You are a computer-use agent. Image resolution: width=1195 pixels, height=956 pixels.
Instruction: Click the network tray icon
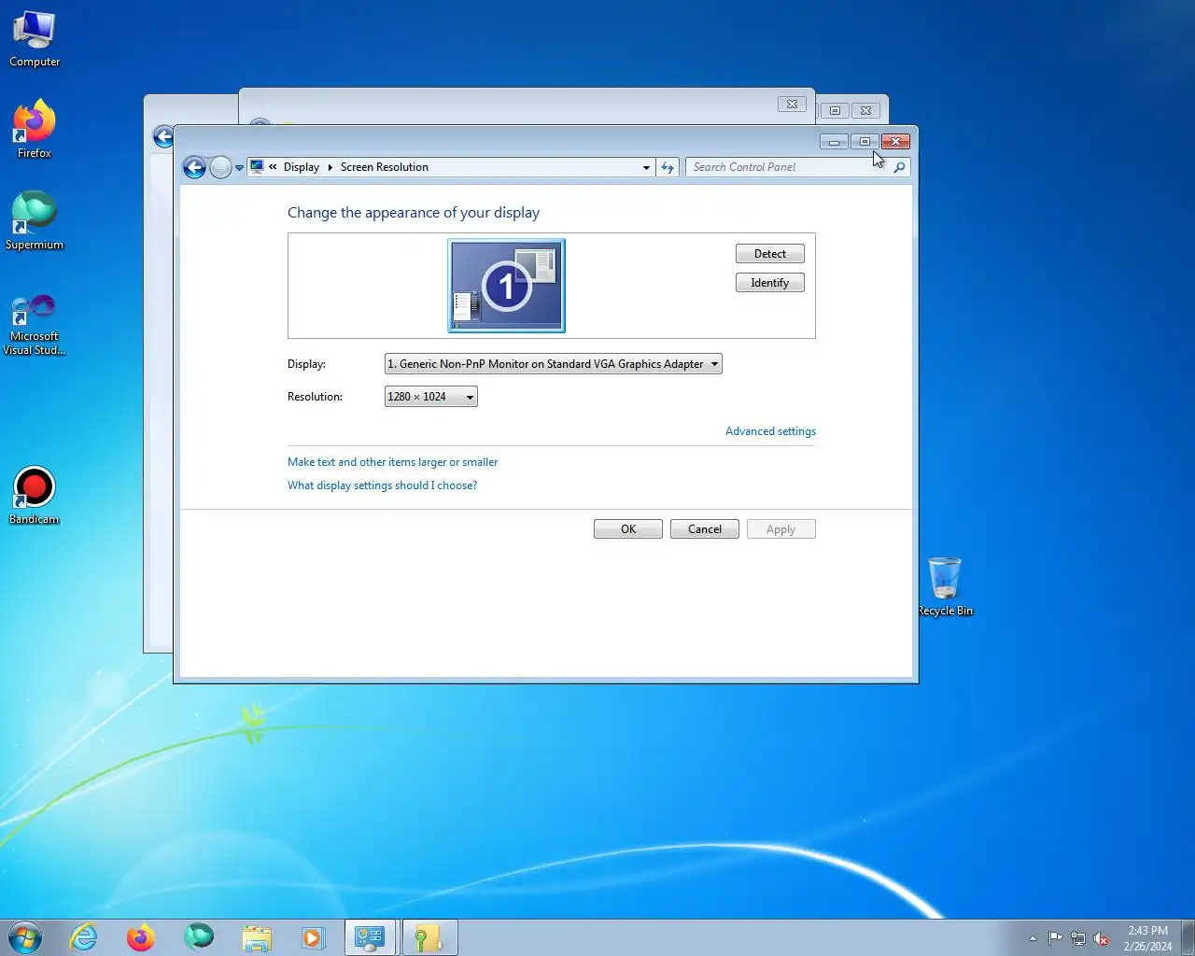tap(1078, 938)
